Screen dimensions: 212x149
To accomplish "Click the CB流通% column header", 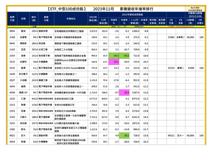I will pos(200,22).
